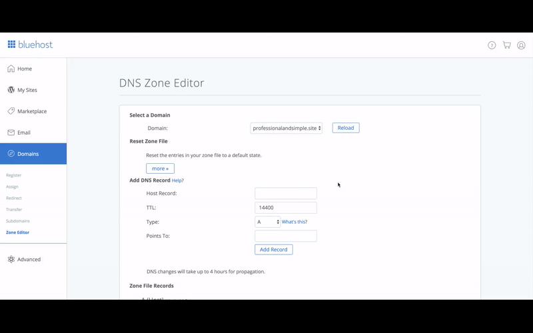Click the Home house icon in sidebar

pyautogui.click(x=11, y=69)
